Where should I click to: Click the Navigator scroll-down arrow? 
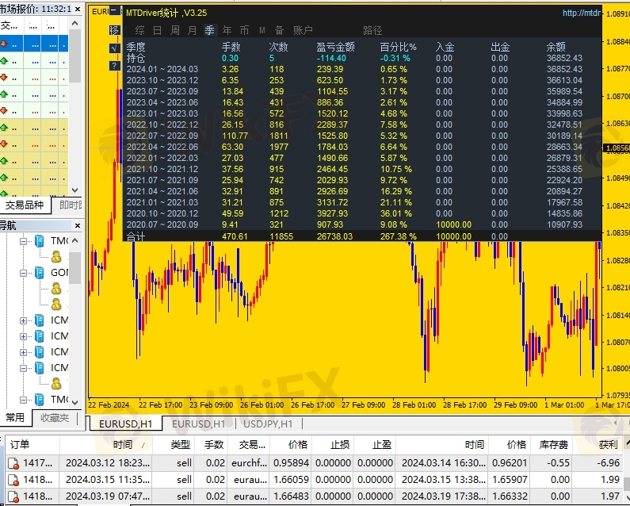click(x=74, y=401)
